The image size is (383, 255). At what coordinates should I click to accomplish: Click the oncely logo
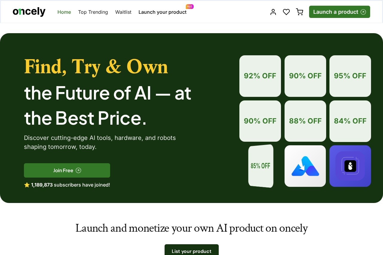[x=29, y=12]
